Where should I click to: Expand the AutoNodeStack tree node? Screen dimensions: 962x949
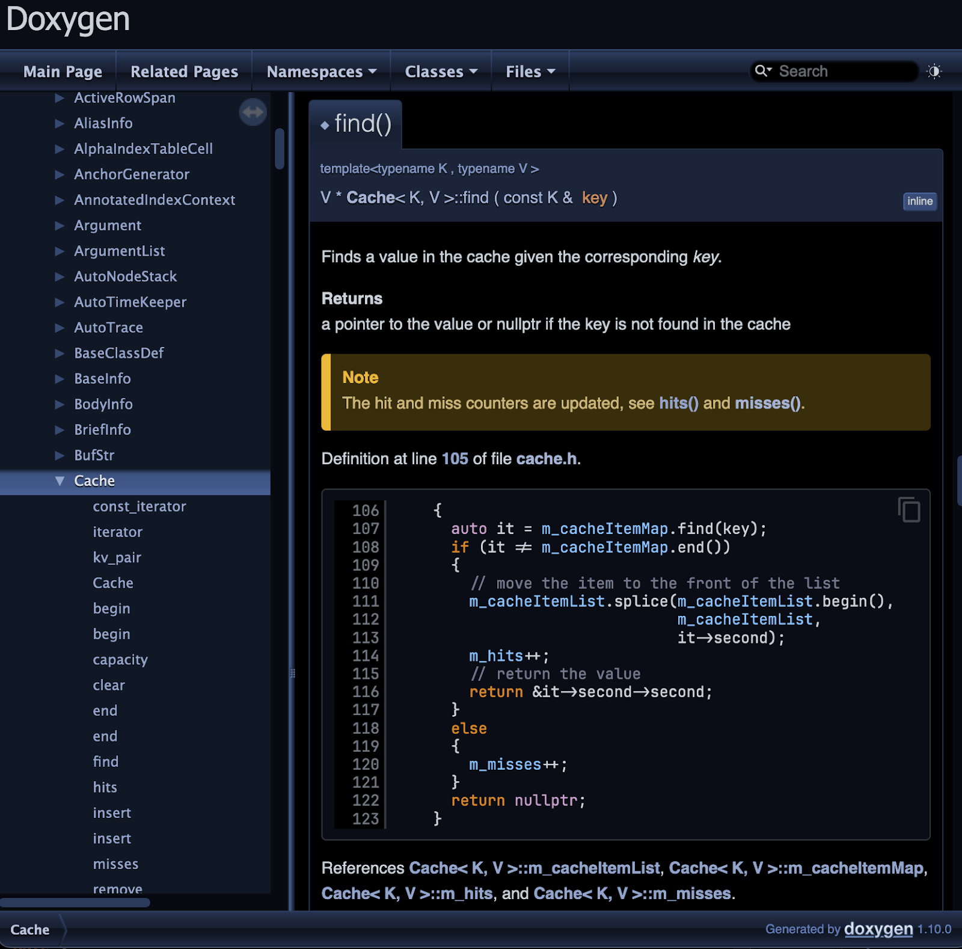pyautogui.click(x=60, y=277)
